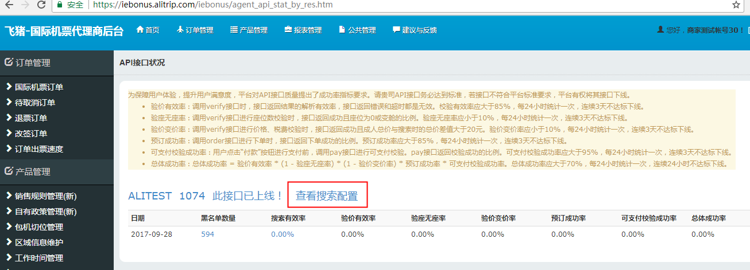
Task: Open 包机切位管理 in the sidebar
Action: pos(39,227)
